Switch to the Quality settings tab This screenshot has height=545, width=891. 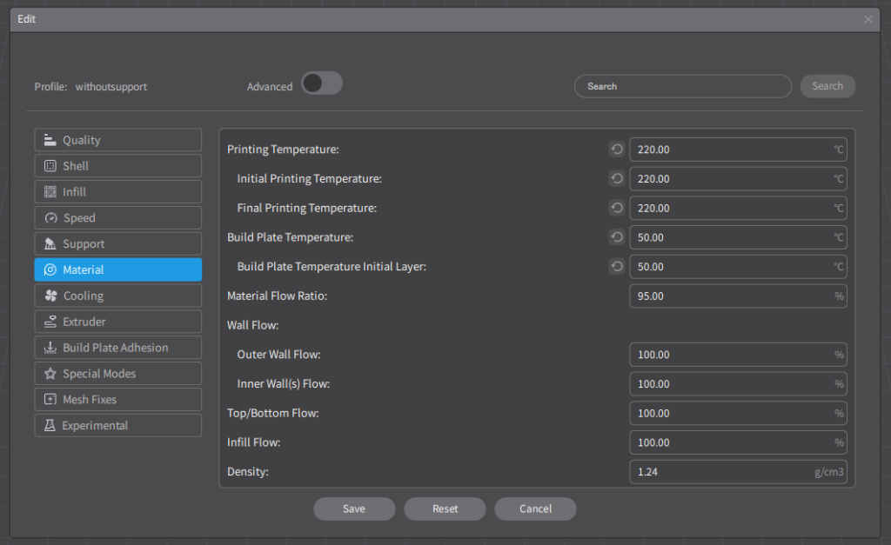[x=118, y=140]
